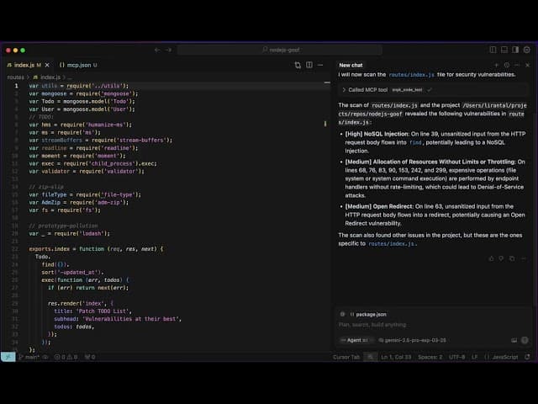Image resolution: width=538 pixels, height=404 pixels.
Task: Click the go back arrow in title bar
Action: click(x=157, y=50)
